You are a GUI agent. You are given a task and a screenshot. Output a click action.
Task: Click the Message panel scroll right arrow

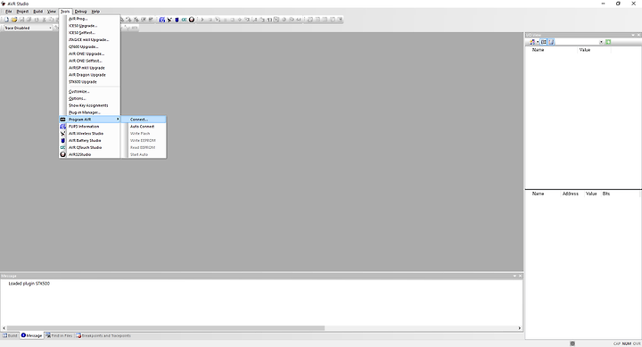point(520,328)
